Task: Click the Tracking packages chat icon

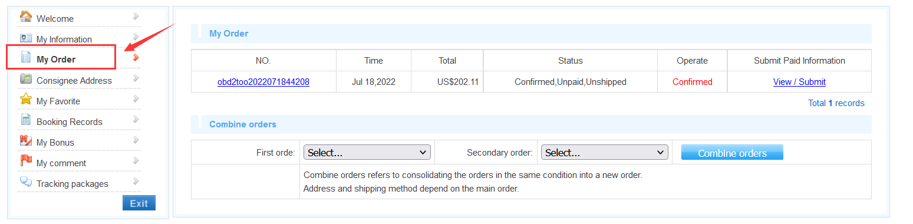Action: [26, 182]
